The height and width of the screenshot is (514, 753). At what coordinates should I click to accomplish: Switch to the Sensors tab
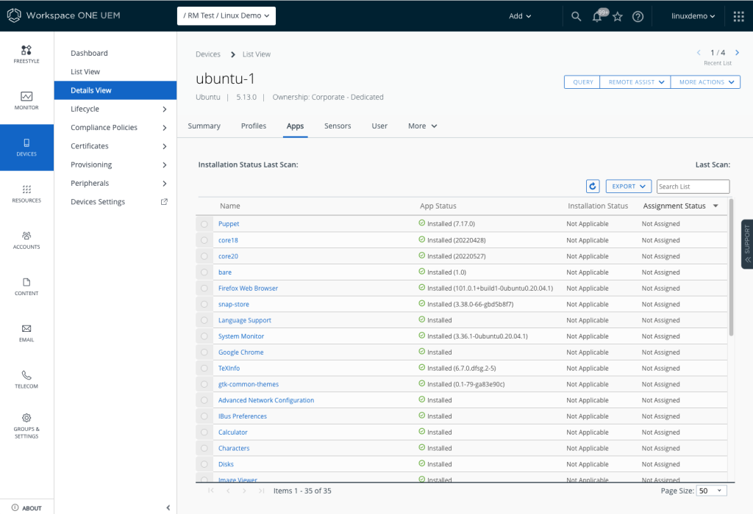338,126
